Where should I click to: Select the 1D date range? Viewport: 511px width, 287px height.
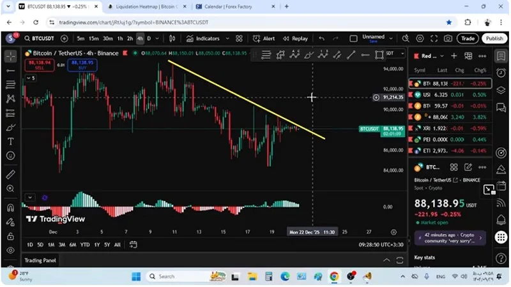(29, 245)
